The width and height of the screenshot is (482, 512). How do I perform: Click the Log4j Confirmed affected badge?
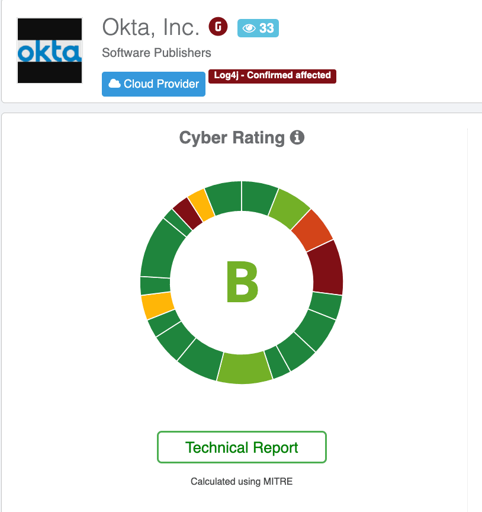272,76
